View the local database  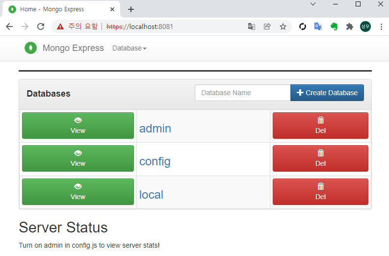(x=78, y=192)
